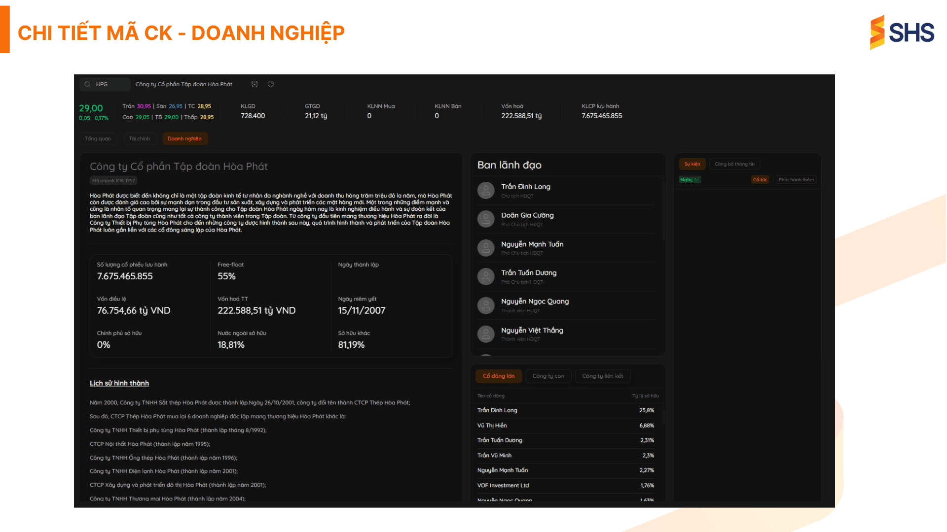
Task: Click the heart favorite icon
Action: coord(271,84)
